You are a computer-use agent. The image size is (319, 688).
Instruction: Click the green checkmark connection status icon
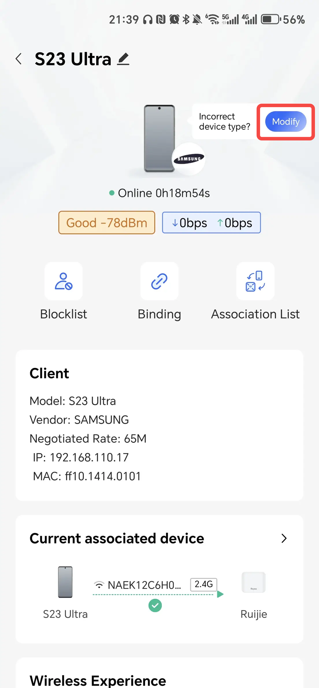[x=155, y=606]
